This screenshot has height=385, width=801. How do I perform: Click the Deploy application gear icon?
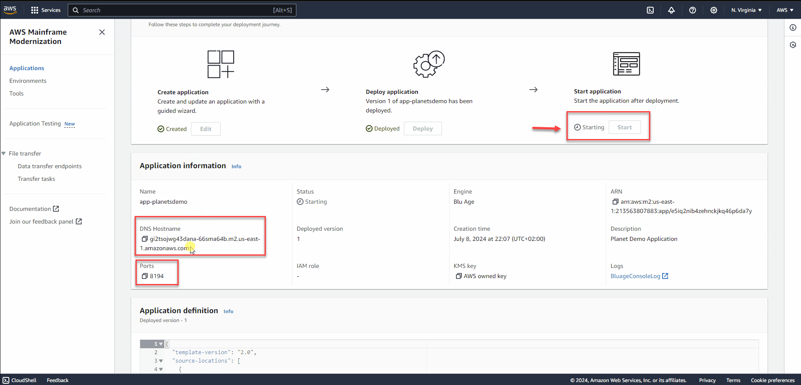[x=429, y=64]
